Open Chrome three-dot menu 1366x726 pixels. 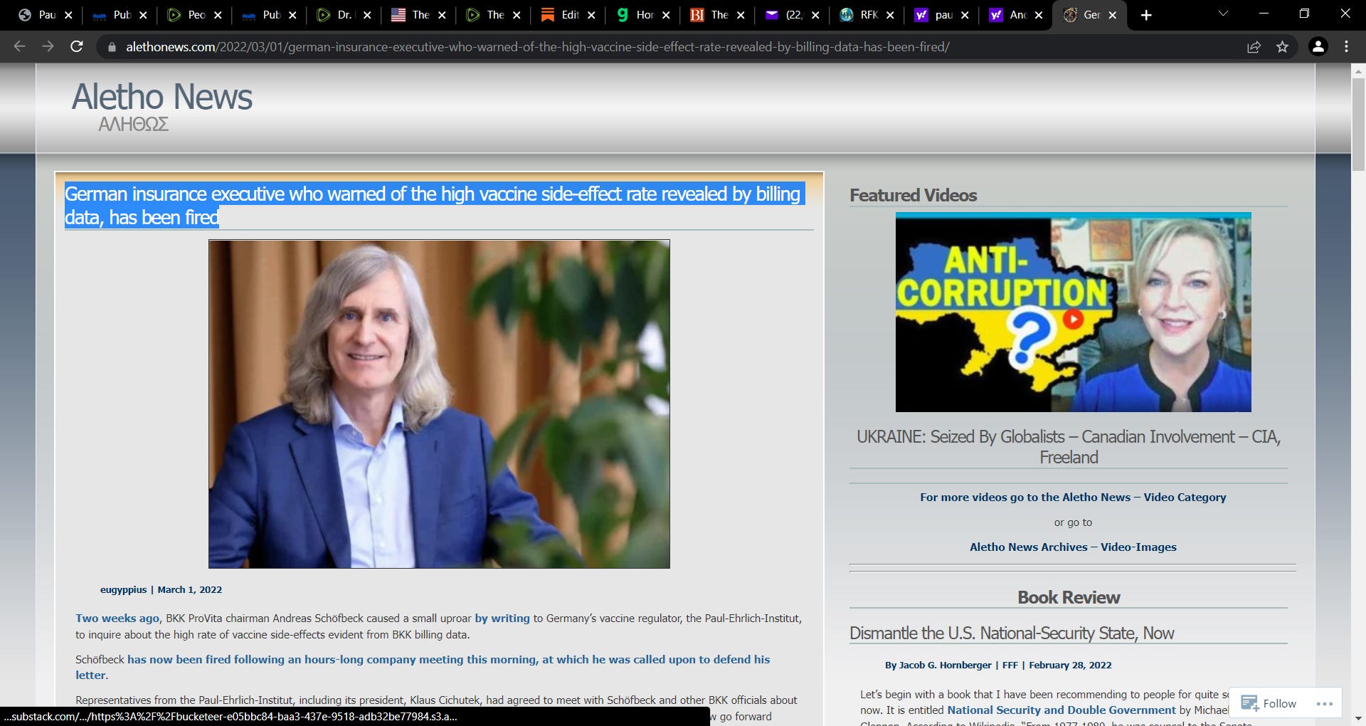(1346, 46)
